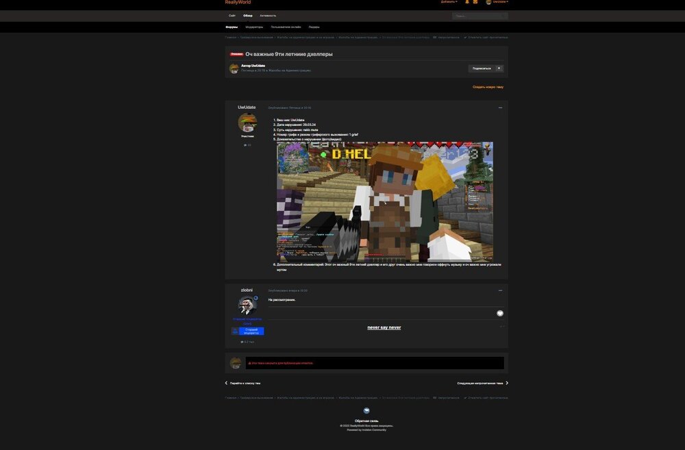Open first post's publication date link
This screenshot has width=685, height=450.
pyautogui.click(x=289, y=108)
